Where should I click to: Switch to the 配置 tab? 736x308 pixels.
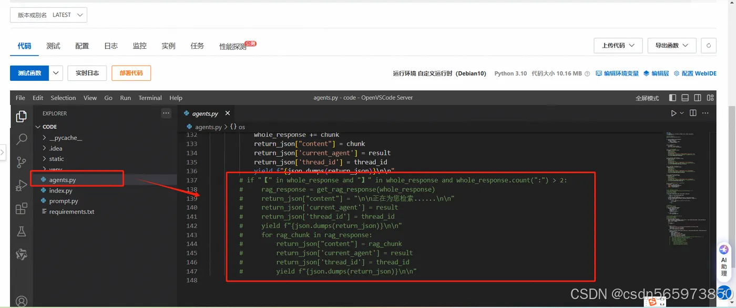pos(82,46)
